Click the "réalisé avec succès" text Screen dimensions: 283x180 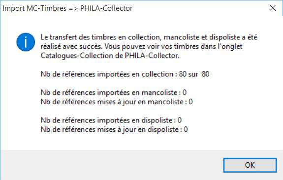(x=71, y=47)
